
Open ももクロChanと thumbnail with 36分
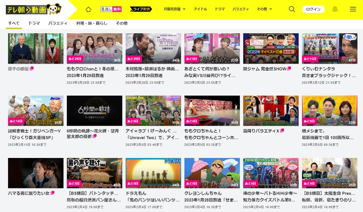pos(95,48)
